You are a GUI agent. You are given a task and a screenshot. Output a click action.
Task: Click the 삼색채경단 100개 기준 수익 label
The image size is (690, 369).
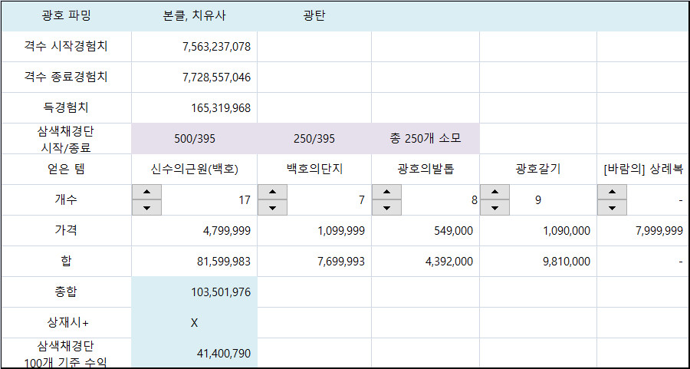click(66, 353)
